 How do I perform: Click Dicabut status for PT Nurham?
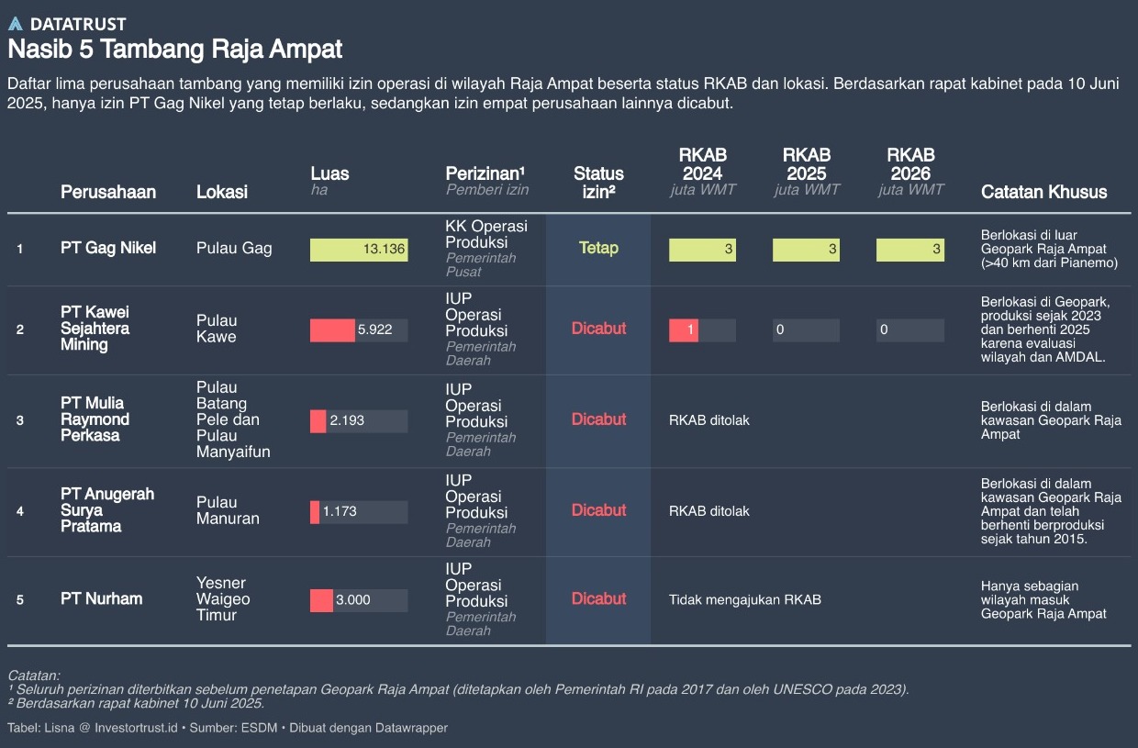[598, 598]
